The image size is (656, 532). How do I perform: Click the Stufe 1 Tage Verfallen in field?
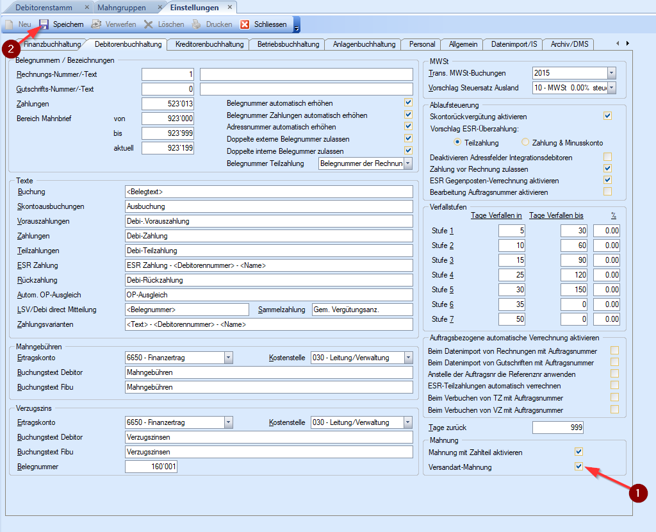(x=511, y=231)
